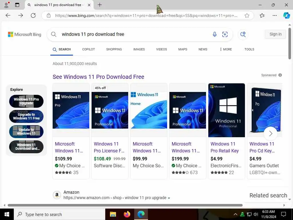
Task: Switch to the NEWS tab
Action: click(x=203, y=49)
